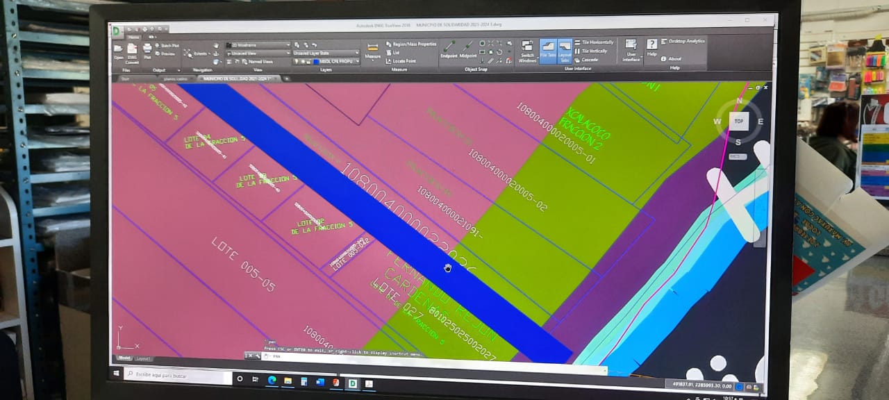This screenshot has width=889, height=400.
Task: Toggle the layer lightbulb on/off icon
Action: 297,61
